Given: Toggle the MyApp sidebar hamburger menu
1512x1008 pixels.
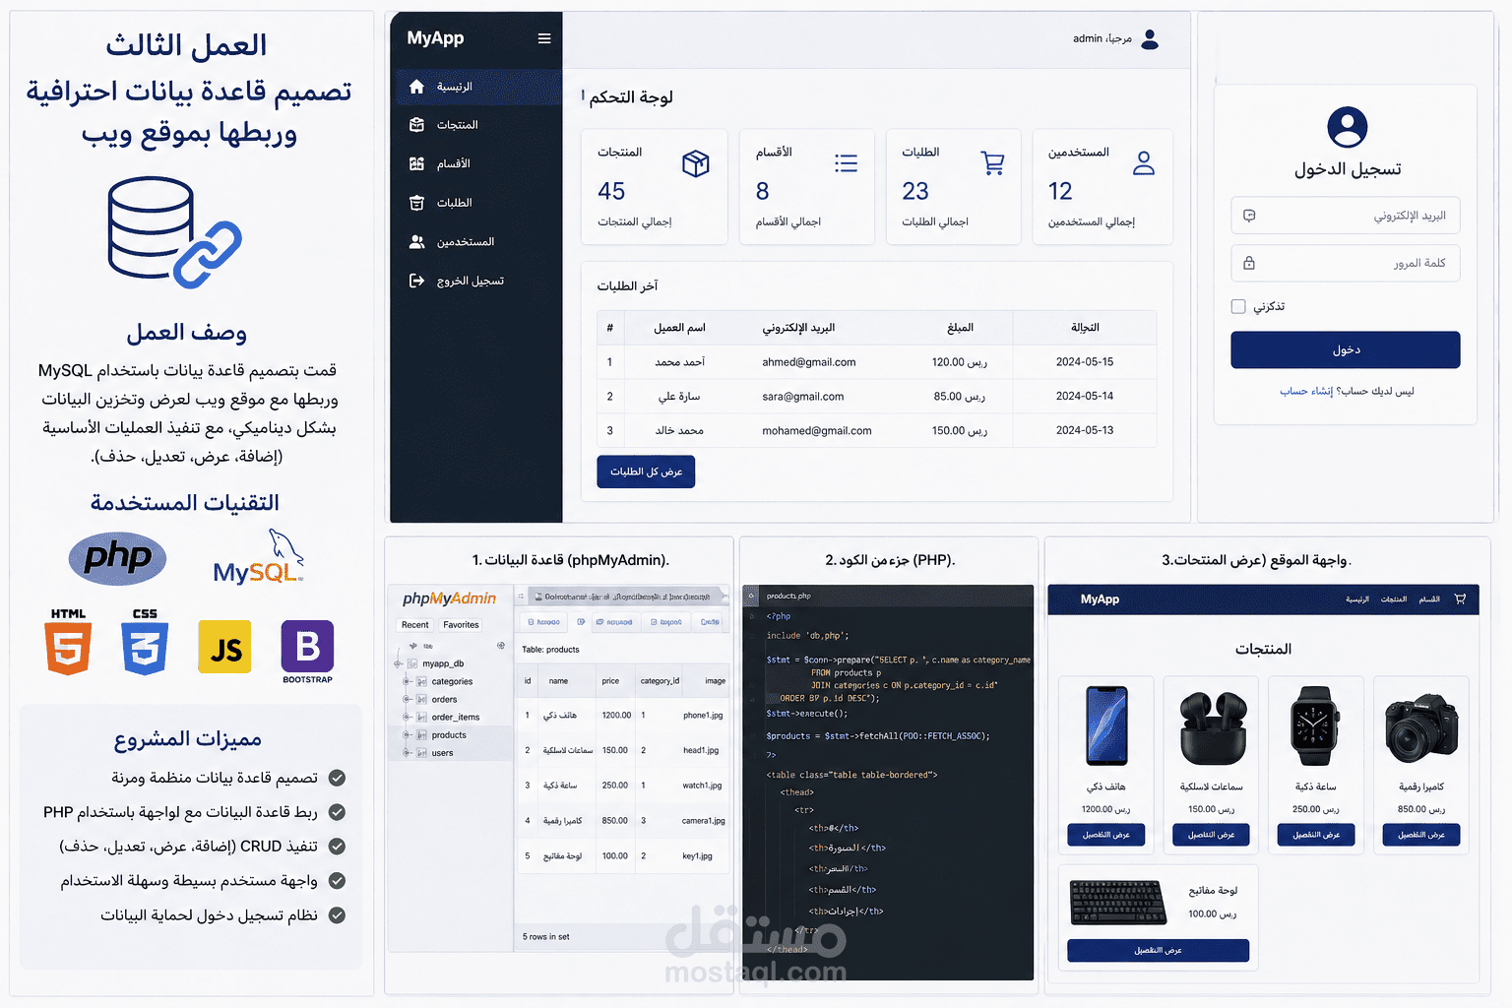Looking at the screenshot, I should tap(544, 38).
